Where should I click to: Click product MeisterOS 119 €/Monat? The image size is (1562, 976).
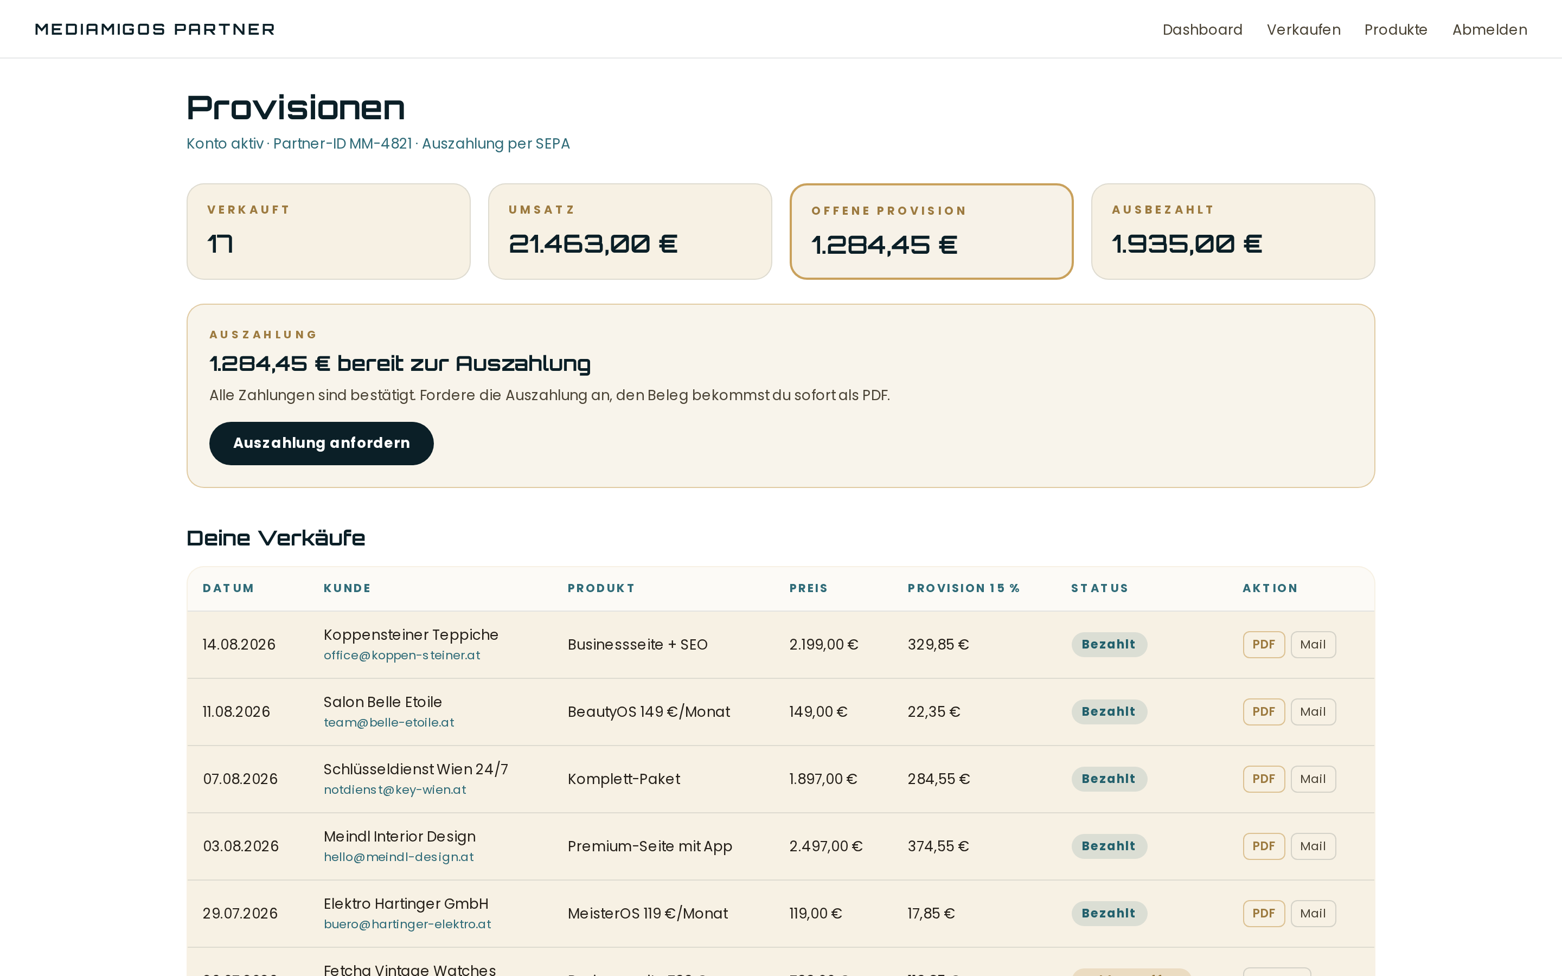click(x=648, y=913)
